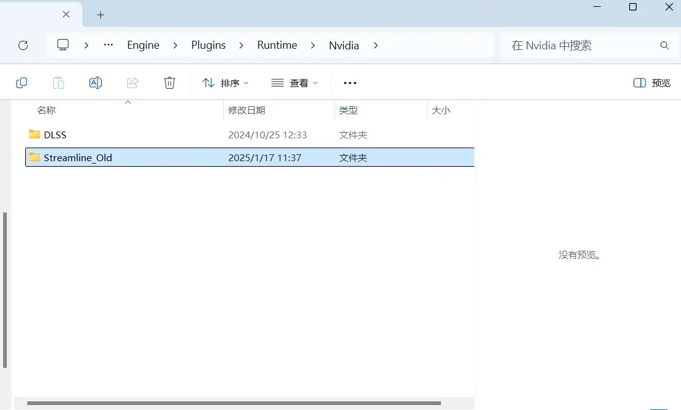This screenshot has width=681, height=410.
Task: Open the new tab plus button
Action: coord(101,14)
